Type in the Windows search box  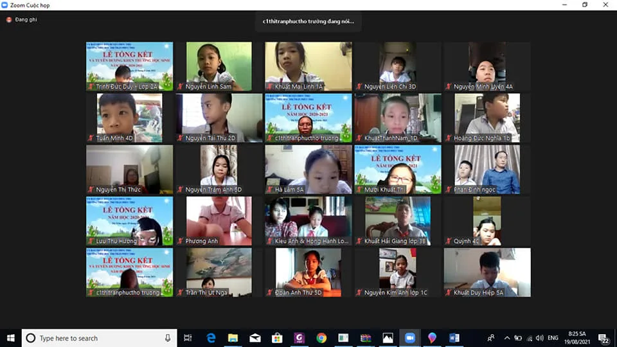[96, 338]
